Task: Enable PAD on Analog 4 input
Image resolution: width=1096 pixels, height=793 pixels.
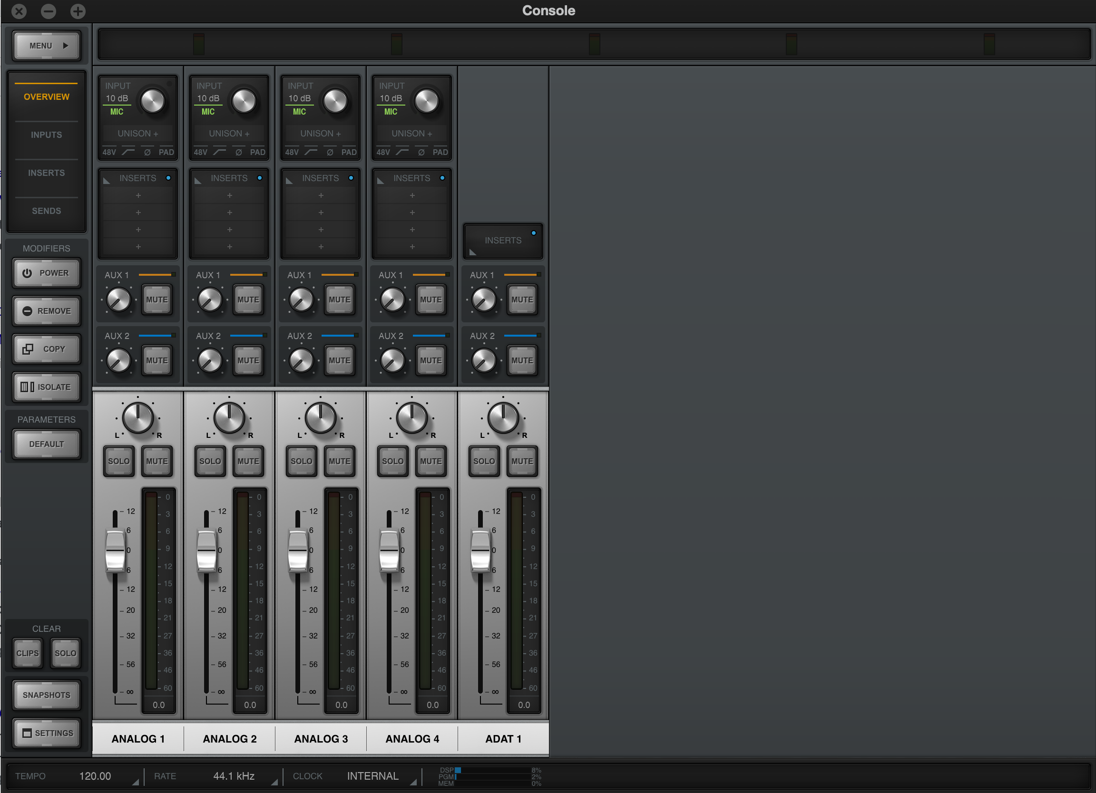Action: pos(440,152)
